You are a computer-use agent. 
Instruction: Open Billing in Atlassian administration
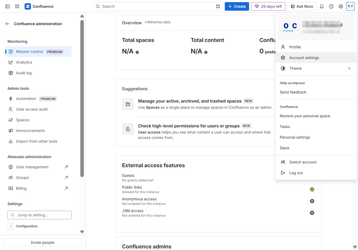(38, 188)
